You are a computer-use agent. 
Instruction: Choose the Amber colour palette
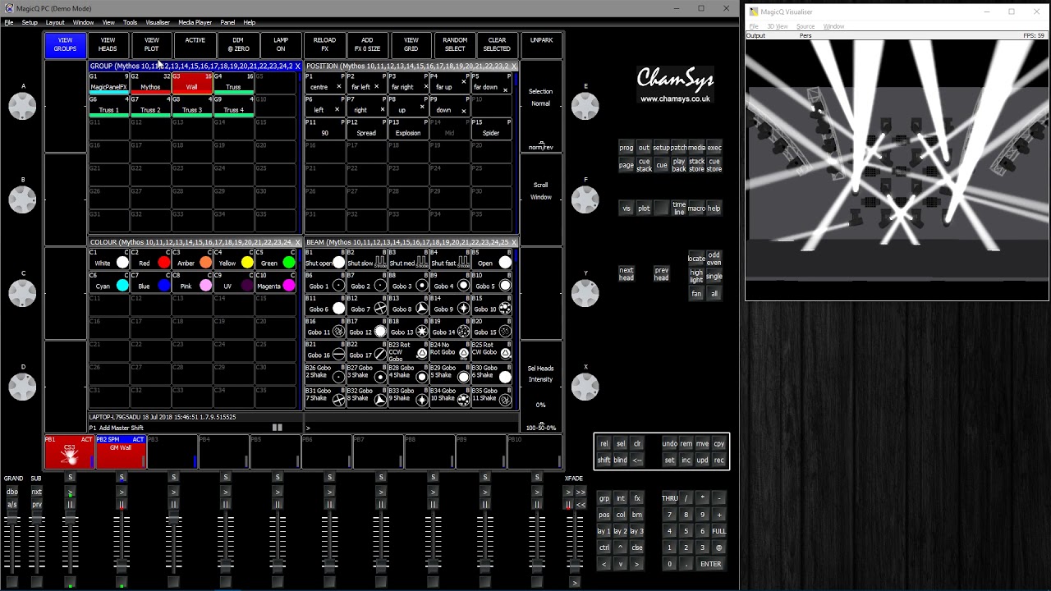192,259
